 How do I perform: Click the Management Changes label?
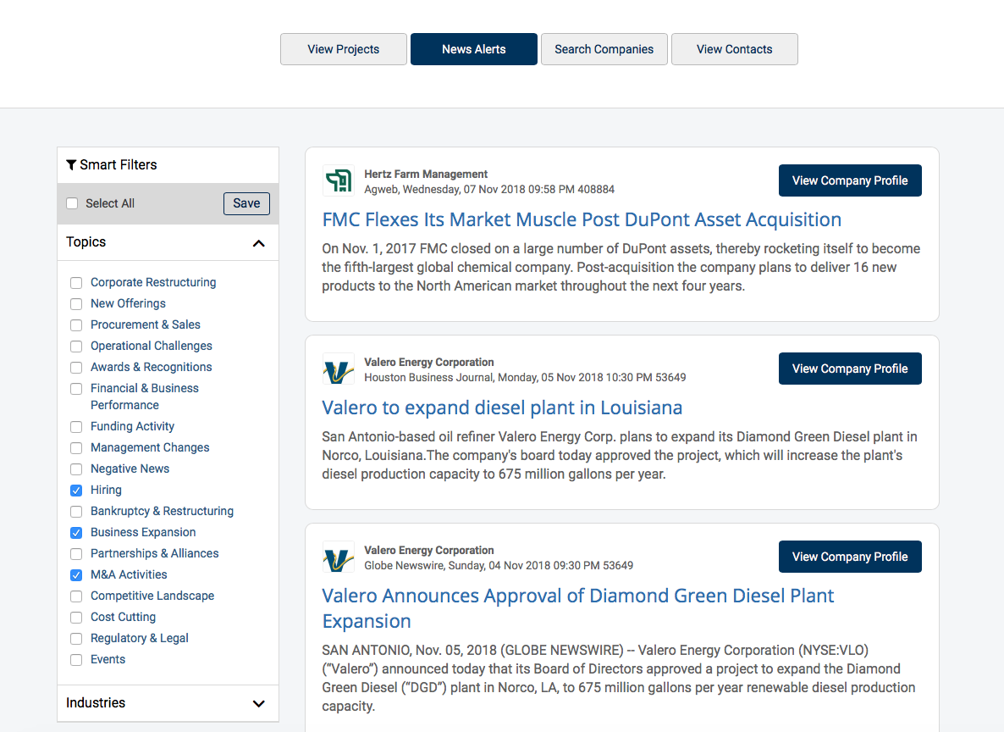(x=150, y=447)
